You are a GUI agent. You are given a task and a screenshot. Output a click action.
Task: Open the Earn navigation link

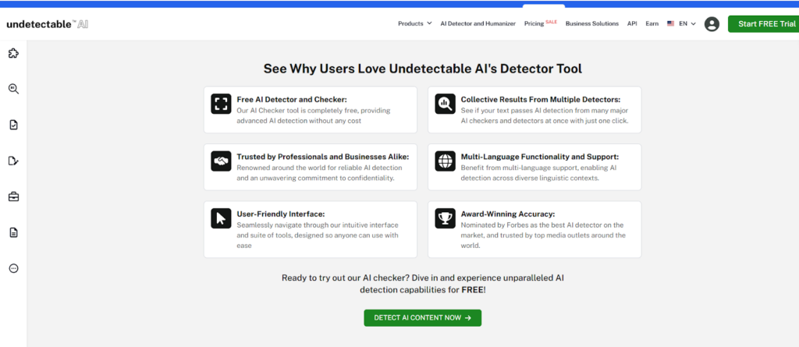[652, 24]
